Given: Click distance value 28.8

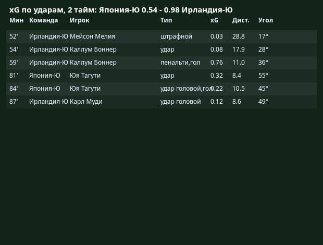Looking at the screenshot, I should click(239, 36).
